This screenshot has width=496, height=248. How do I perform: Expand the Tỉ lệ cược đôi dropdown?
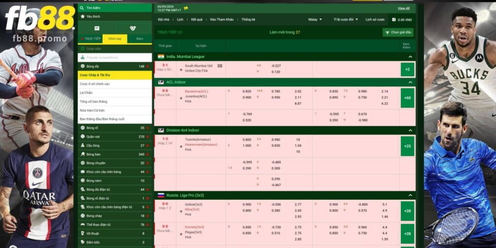(345, 19)
